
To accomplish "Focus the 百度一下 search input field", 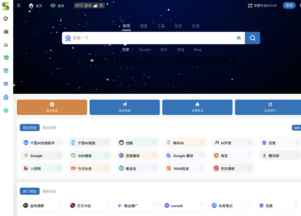I will [x=154, y=38].
